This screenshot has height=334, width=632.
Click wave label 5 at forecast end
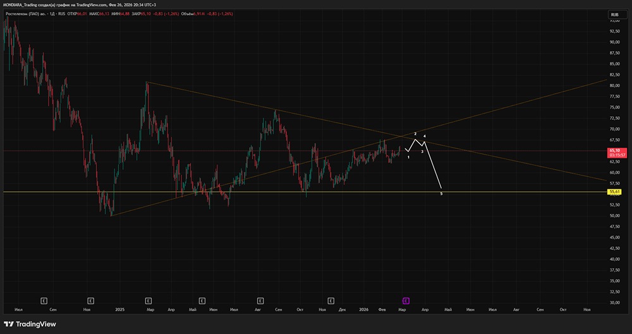coord(441,194)
